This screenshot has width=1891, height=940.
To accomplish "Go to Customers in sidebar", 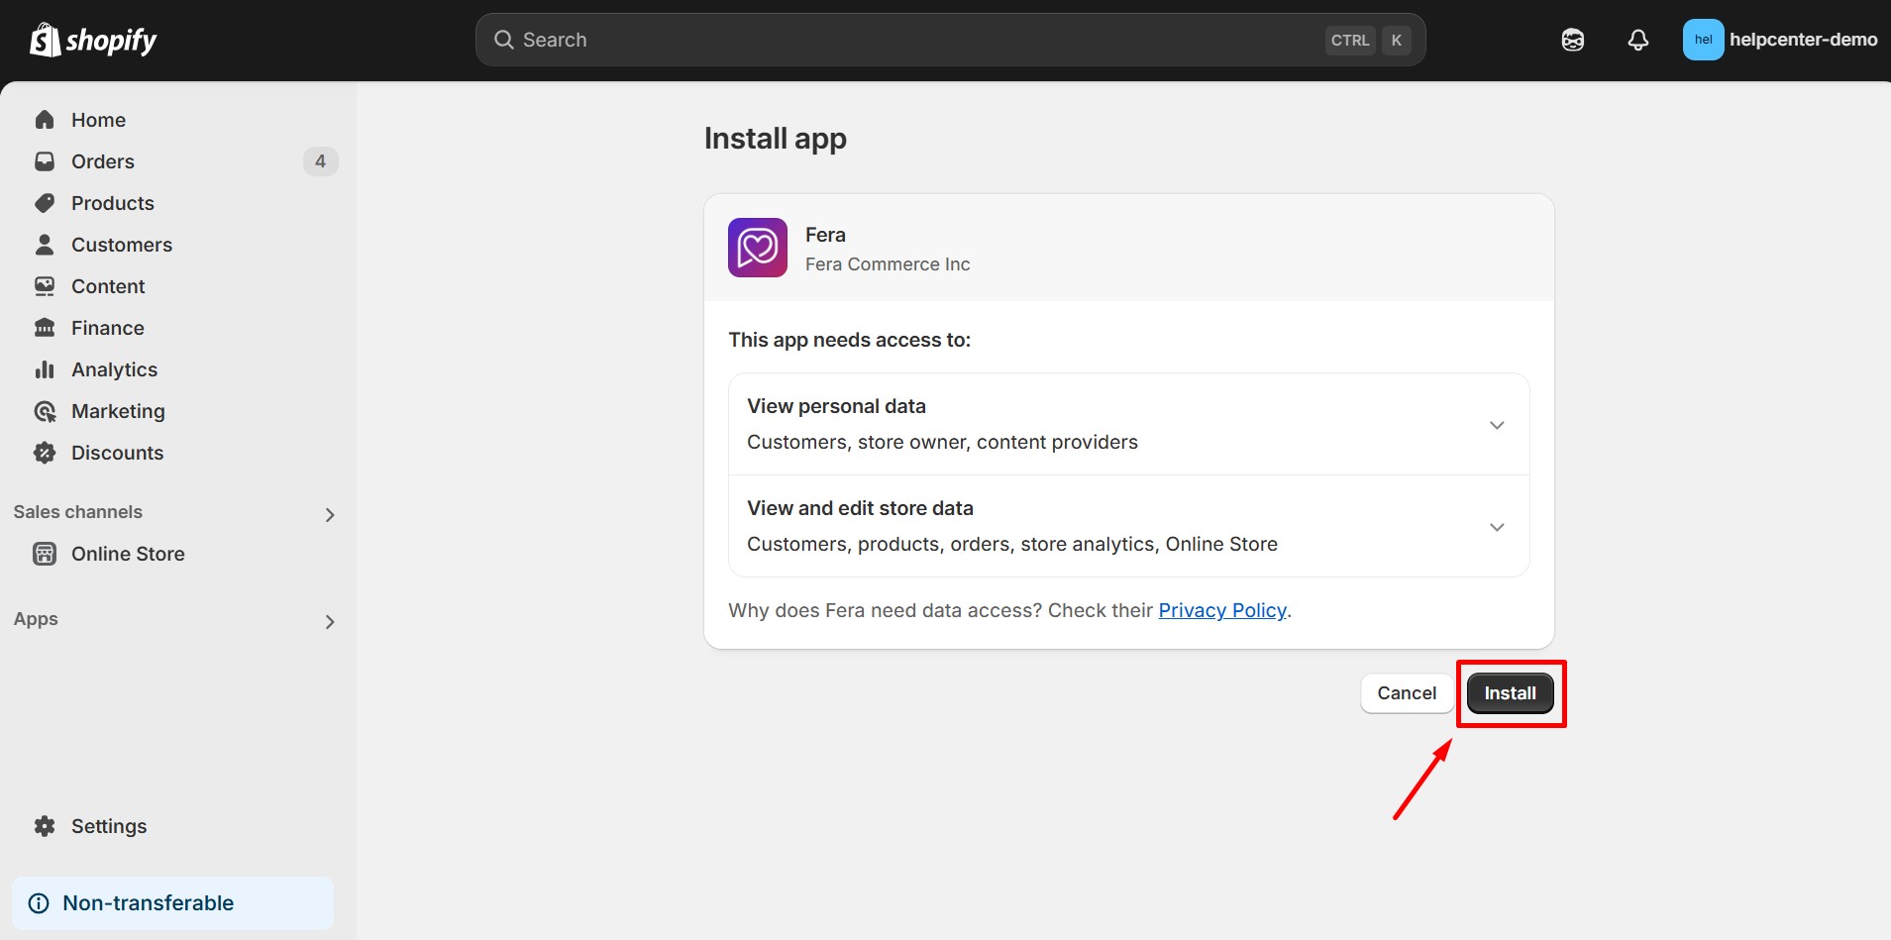I will [x=121, y=245].
